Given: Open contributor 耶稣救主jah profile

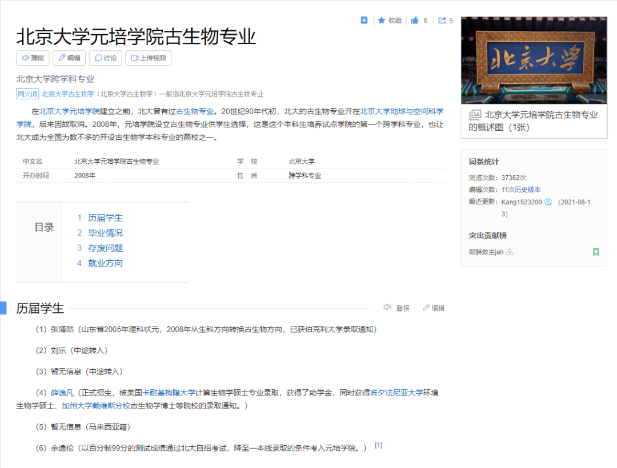Looking at the screenshot, I should coord(486,252).
